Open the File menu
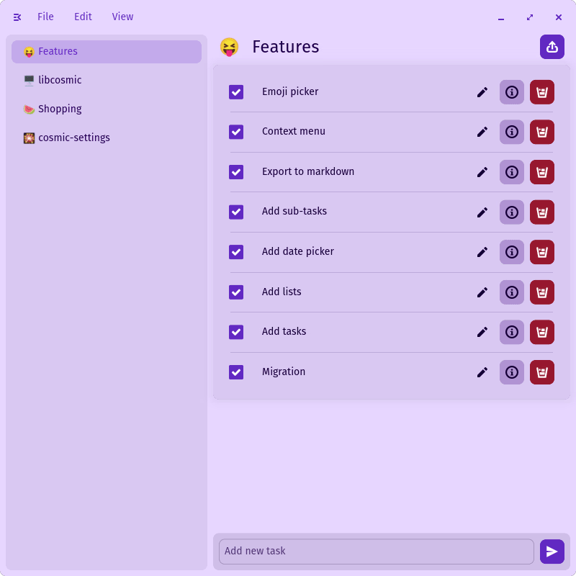 point(45,17)
